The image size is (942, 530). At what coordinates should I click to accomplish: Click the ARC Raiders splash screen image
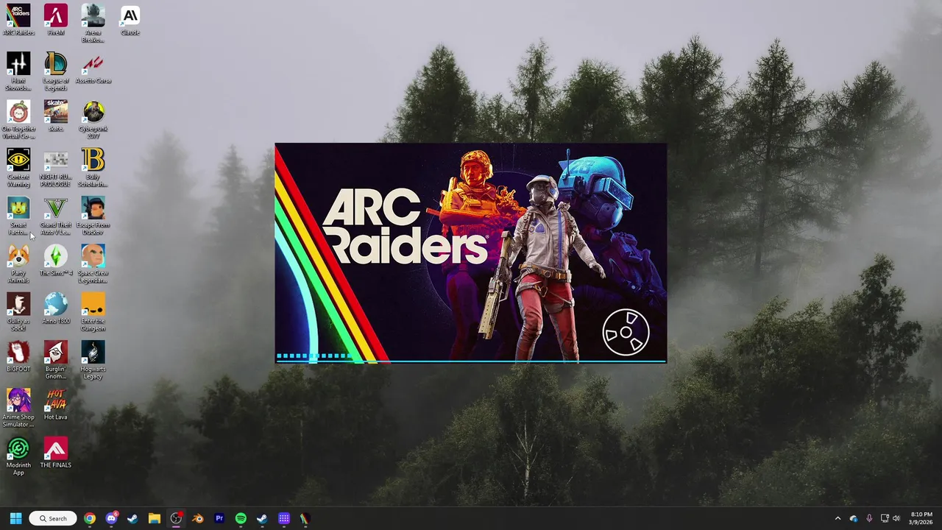471,253
